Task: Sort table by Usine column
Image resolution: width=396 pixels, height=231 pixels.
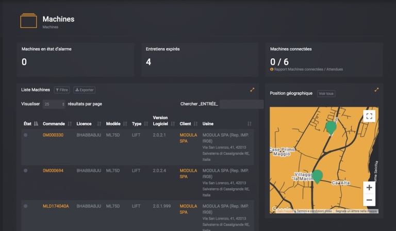Action: pos(227,124)
